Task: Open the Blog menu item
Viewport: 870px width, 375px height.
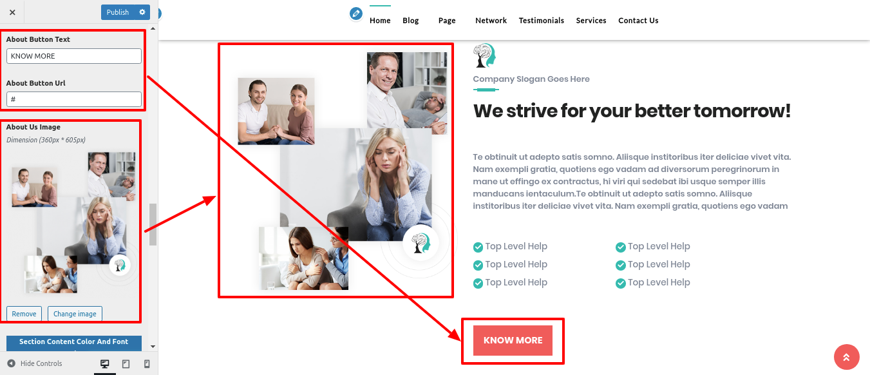Action: [x=411, y=21]
